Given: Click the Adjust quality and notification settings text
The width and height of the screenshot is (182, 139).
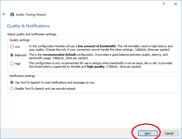Looking at the screenshot, I should pyautogui.click(x=32, y=34).
